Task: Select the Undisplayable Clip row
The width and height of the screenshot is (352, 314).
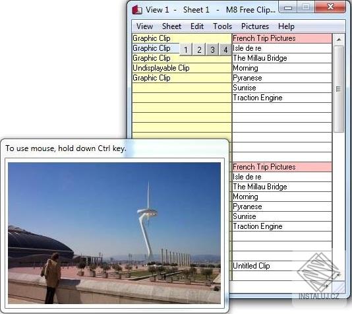Action: 182,68
